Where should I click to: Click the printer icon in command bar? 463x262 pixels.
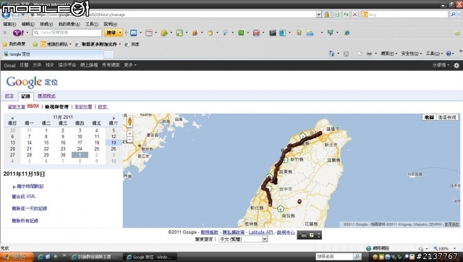[x=369, y=54]
